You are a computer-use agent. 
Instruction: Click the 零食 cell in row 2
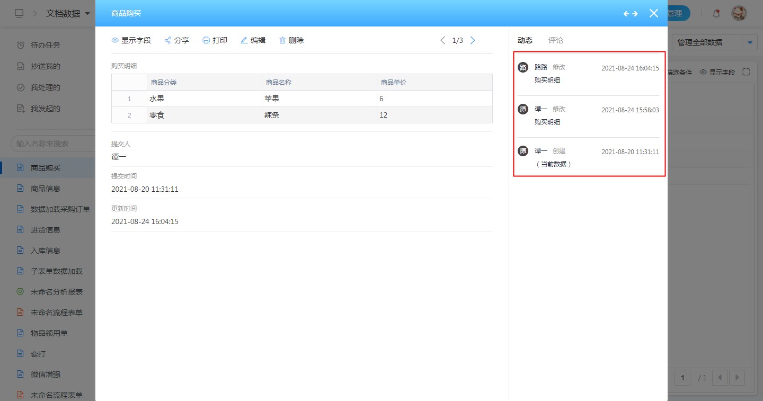[205, 115]
